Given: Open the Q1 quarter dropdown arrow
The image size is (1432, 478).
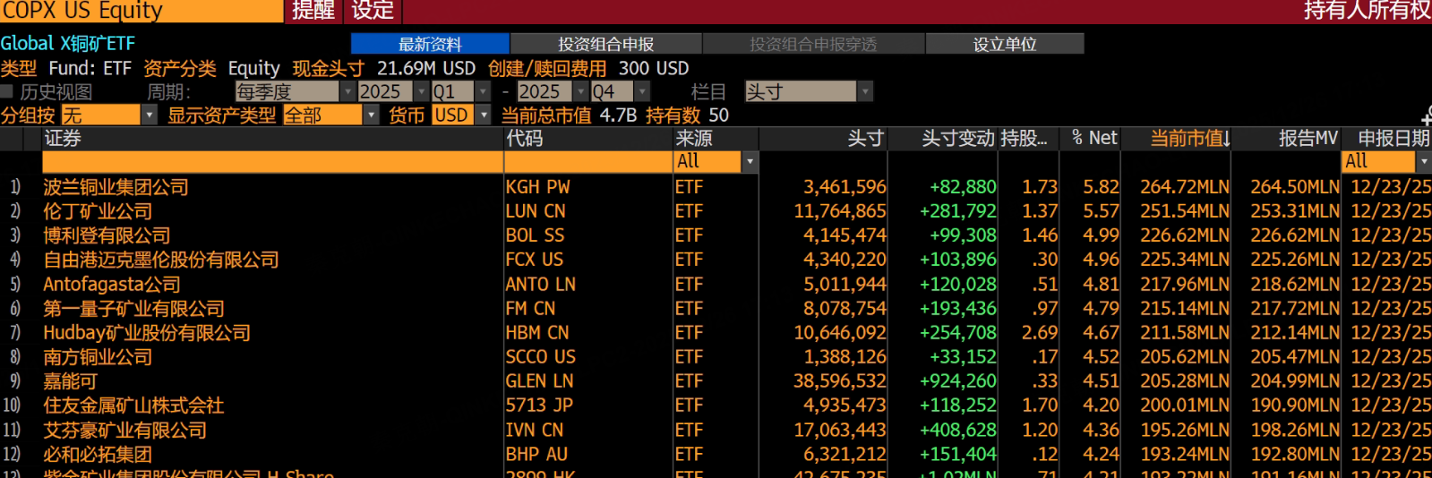Looking at the screenshot, I should [483, 91].
